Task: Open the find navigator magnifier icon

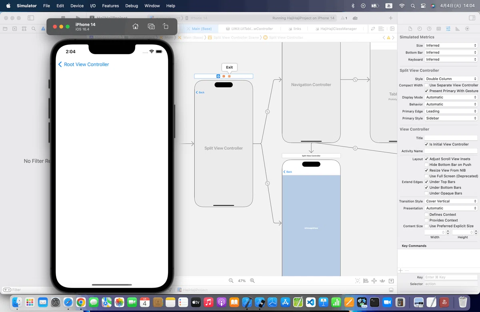Action: tap(34, 29)
